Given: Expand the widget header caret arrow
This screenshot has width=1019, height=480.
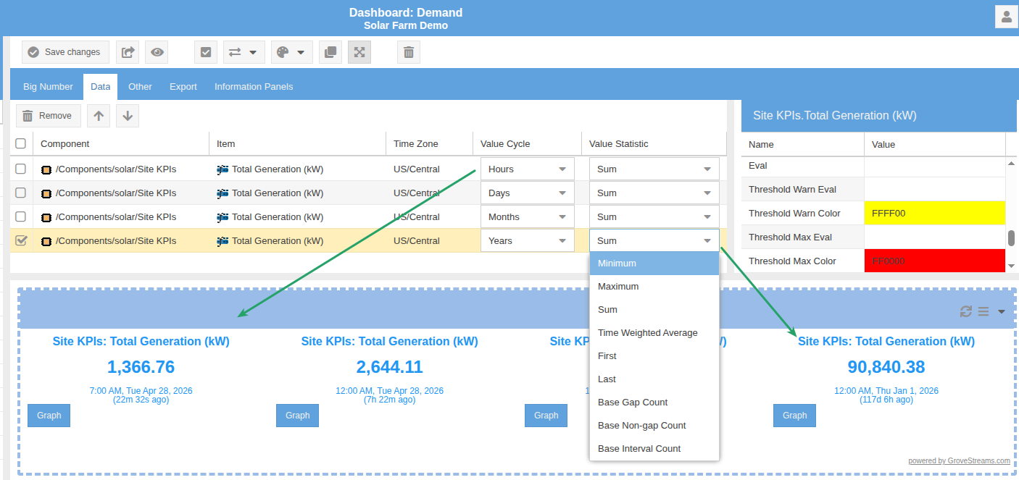Looking at the screenshot, I should click(1002, 312).
